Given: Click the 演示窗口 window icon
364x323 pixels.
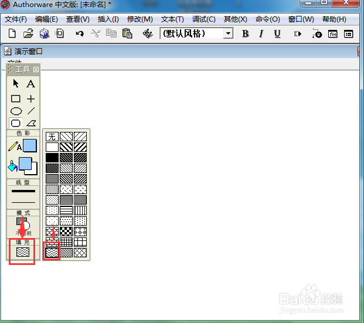Looking at the screenshot, I should coord(8,51).
